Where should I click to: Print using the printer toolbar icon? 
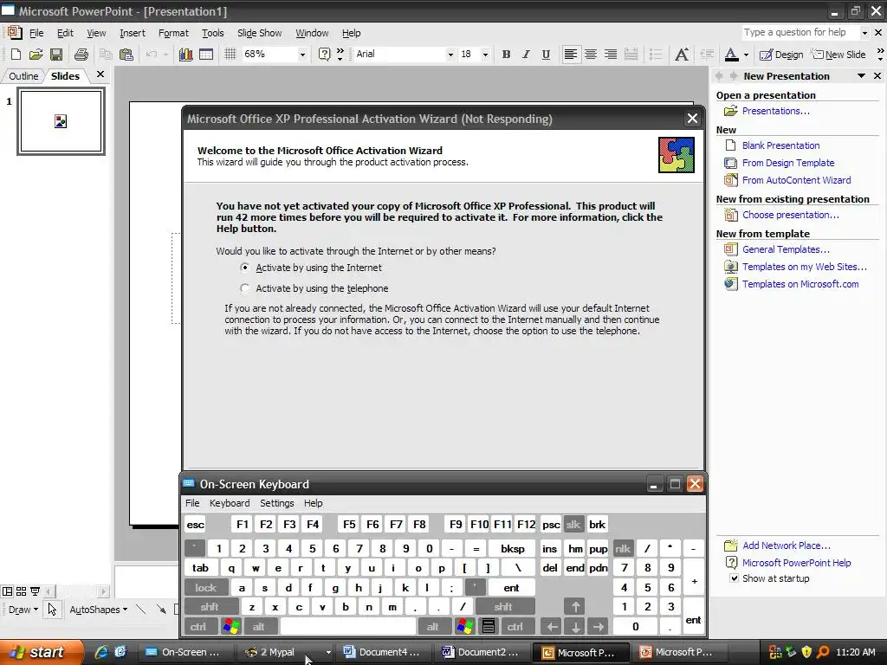[81, 55]
